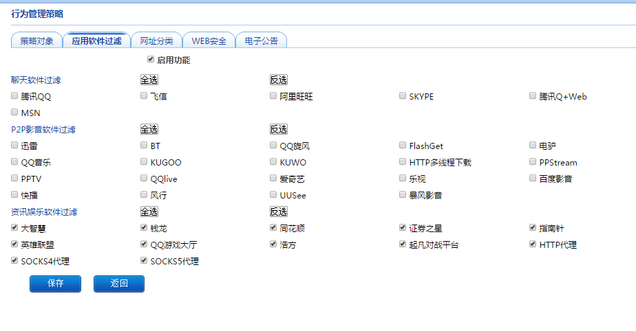Disable the 浩方 checkbox
This screenshot has height=331, width=636.
click(x=273, y=244)
